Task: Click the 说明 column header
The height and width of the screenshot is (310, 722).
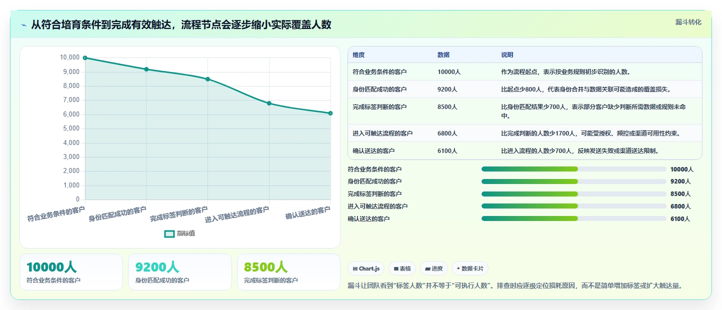Action: pos(507,55)
